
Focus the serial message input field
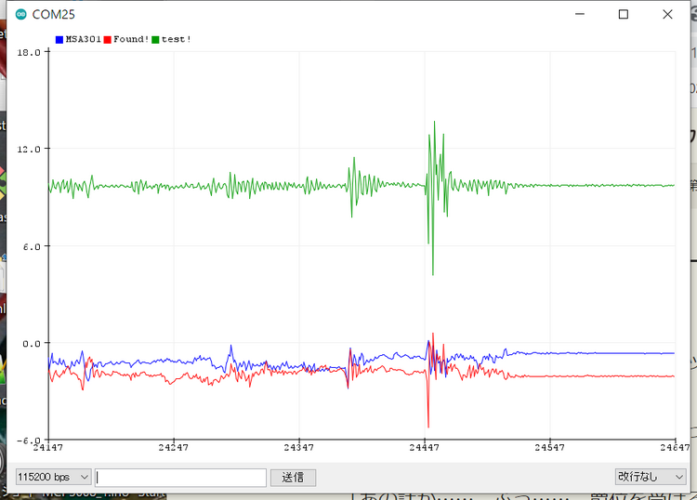181,477
